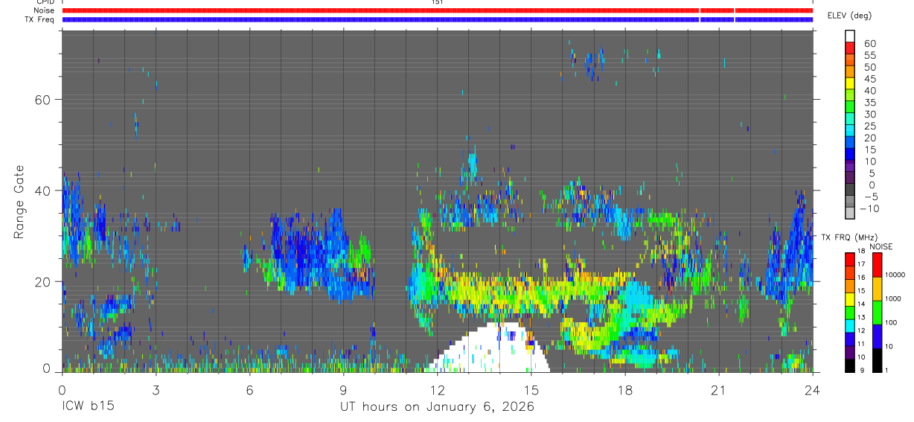
Task: Pick the green segment of NOISE colorbar
Action: [x=876, y=313]
